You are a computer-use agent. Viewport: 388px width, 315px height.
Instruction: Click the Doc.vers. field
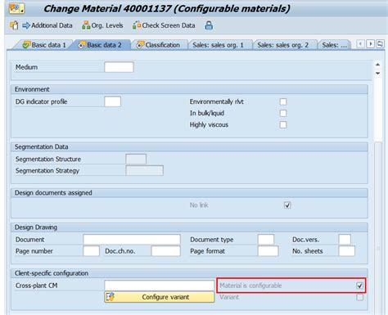[x=345, y=240]
